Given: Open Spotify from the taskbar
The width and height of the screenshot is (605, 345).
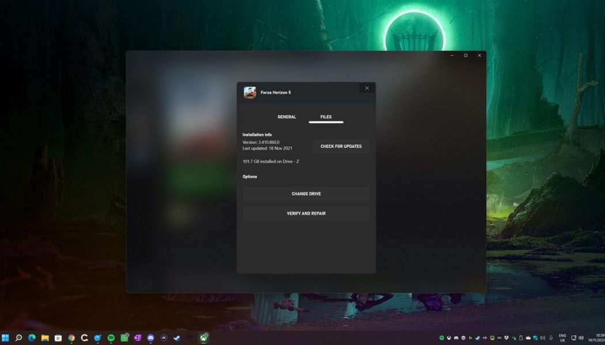Looking at the screenshot, I should 109,338.
